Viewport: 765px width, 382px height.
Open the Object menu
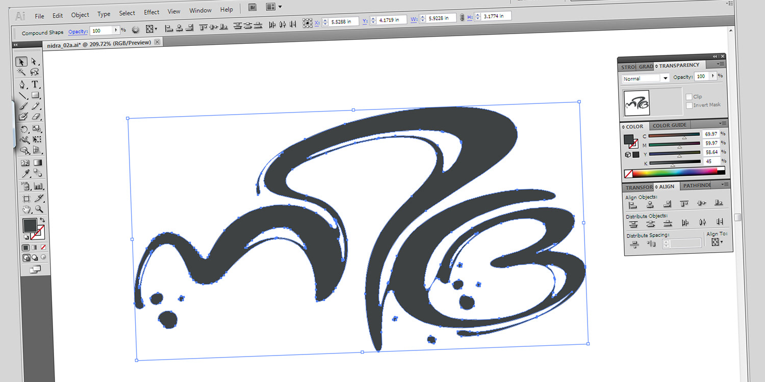[80, 15]
